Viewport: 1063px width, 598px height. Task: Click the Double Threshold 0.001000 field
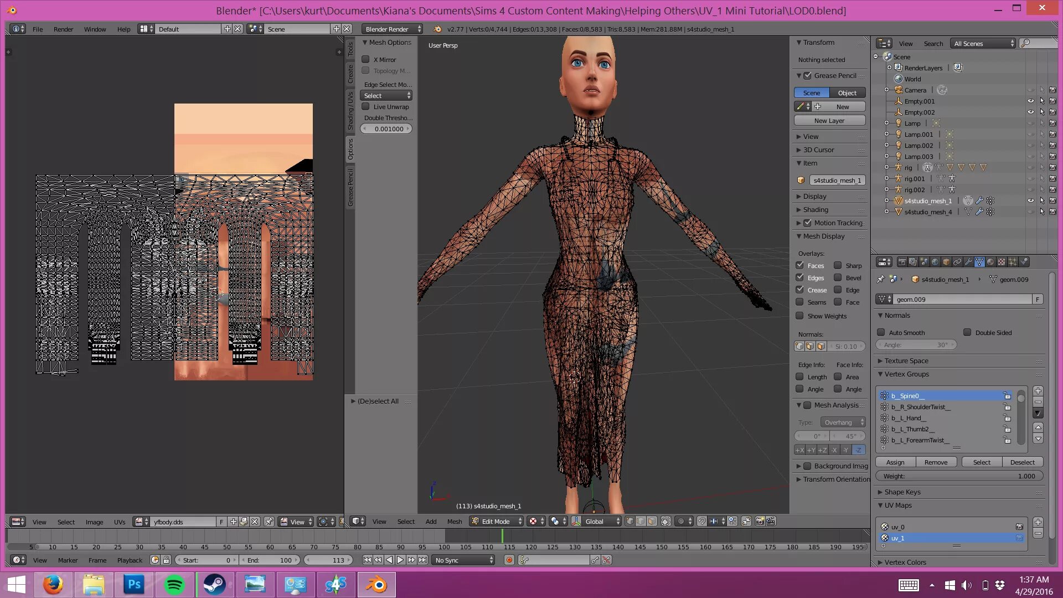point(386,128)
